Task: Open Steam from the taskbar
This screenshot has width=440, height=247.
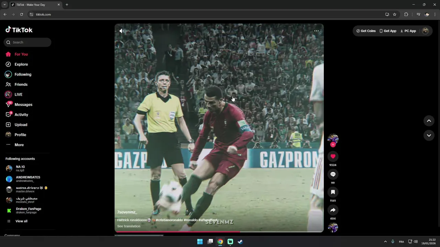Action: tap(240, 242)
